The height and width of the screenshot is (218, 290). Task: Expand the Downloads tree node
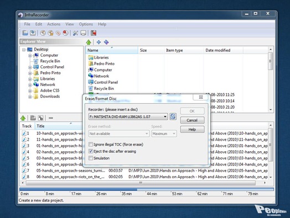click(x=30, y=97)
